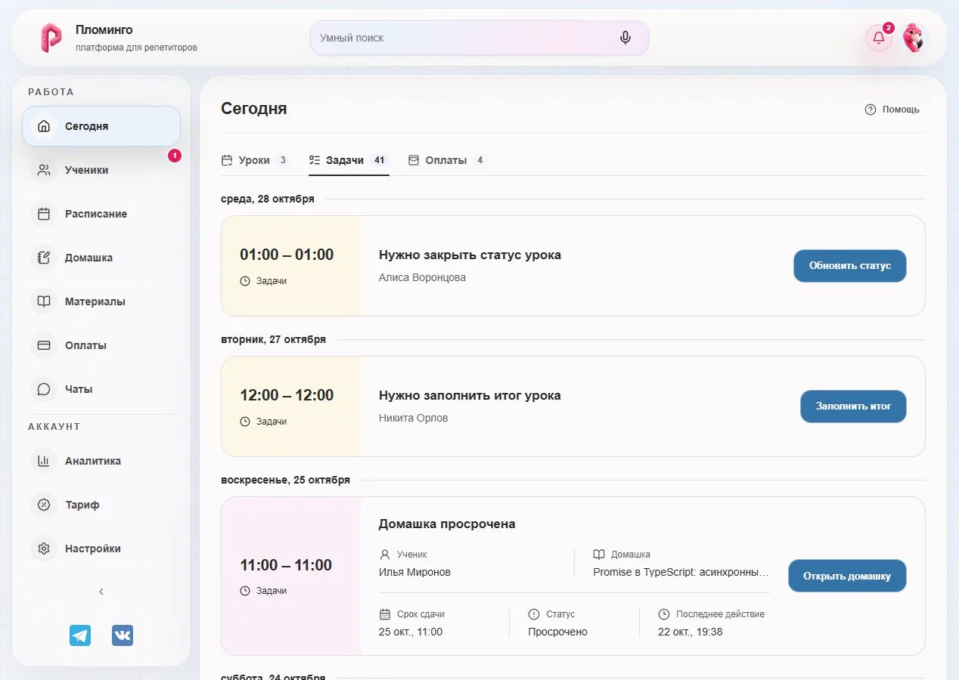Click the calendar icon next to Срок сдачи

point(385,614)
